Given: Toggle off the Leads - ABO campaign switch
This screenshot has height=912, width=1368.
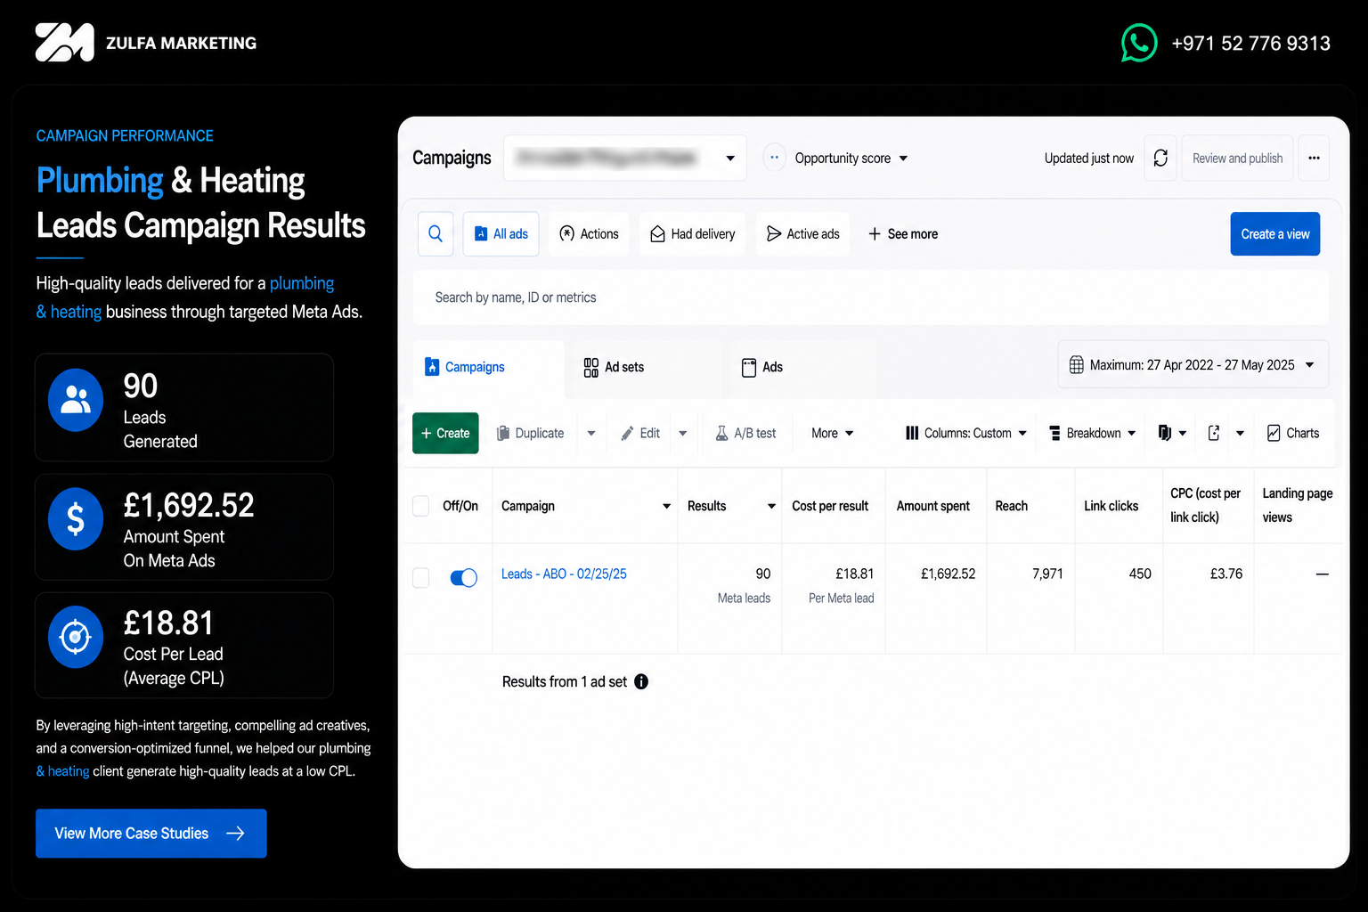Looking at the screenshot, I should pyautogui.click(x=464, y=577).
